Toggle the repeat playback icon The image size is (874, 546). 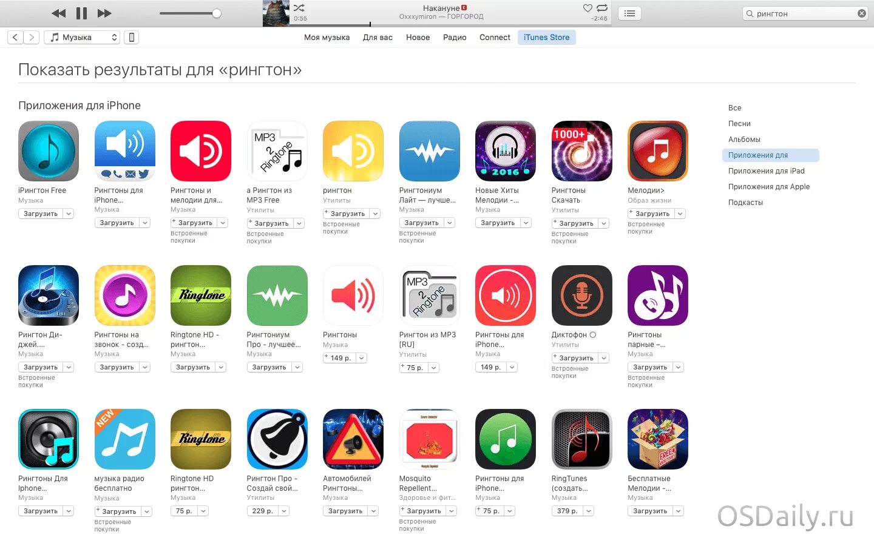(602, 8)
